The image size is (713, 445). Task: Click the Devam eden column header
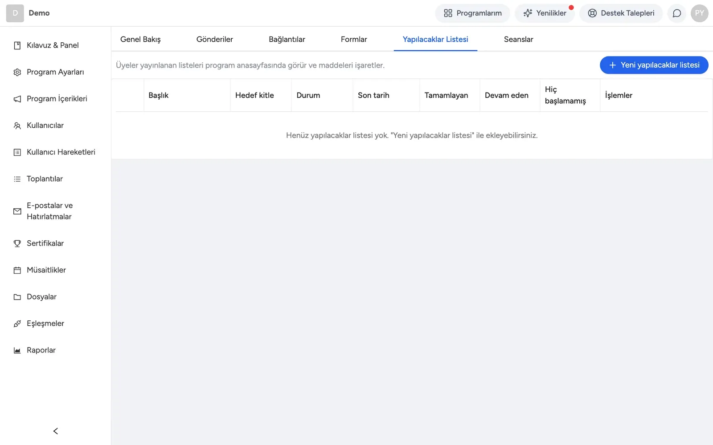(x=510, y=95)
